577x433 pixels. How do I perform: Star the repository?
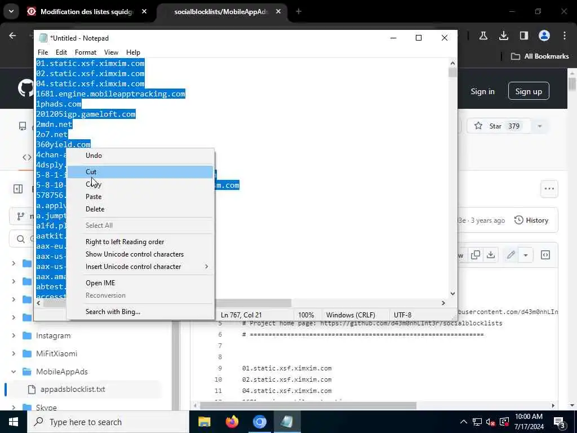[x=498, y=126]
